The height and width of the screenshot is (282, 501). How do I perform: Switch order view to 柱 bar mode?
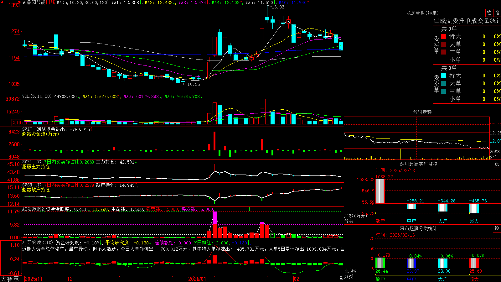tap(489, 13)
